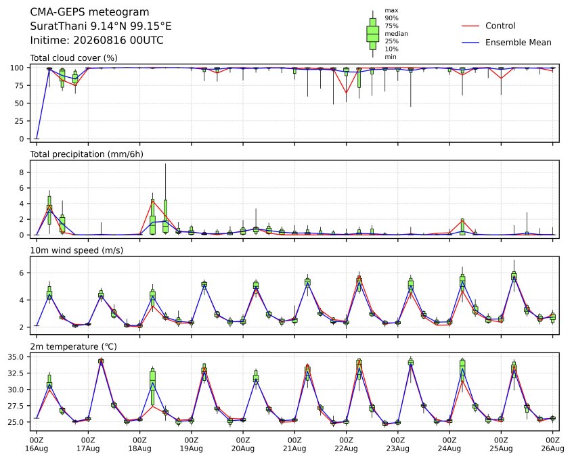Click the "100" tick on cloud cover axis
572x460 pixels.
pyautogui.click(x=17, y=68)
